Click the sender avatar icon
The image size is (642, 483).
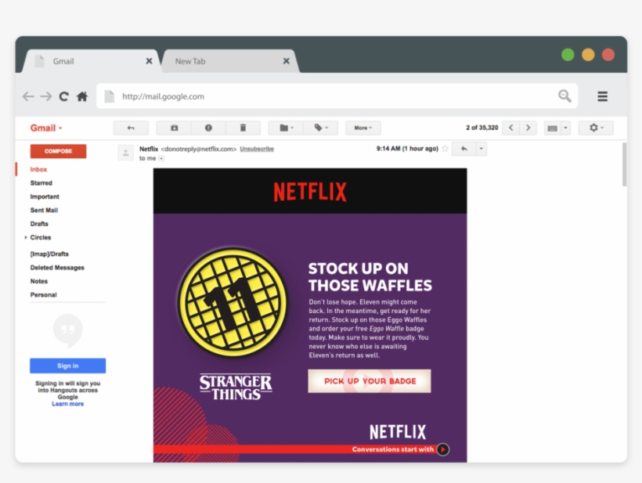click(x=126, y=153)
